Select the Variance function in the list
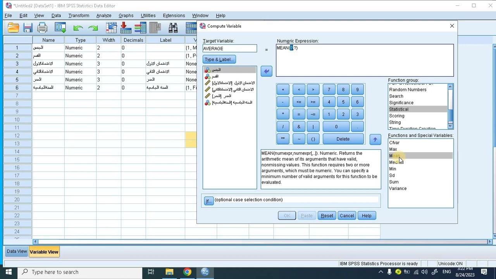The height and width of the screenshot is (279, 496). click(420, 189)
